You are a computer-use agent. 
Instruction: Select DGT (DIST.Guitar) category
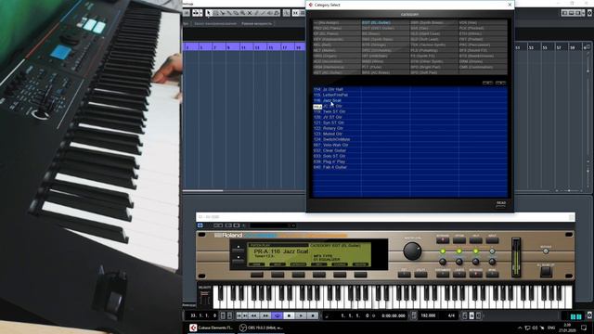(385, 28)
